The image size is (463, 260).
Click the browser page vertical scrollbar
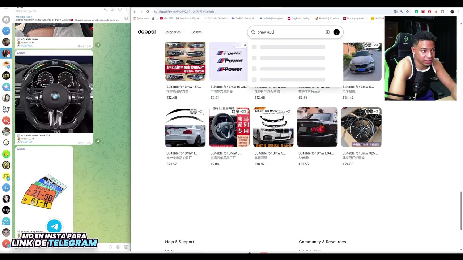point(461,211)
